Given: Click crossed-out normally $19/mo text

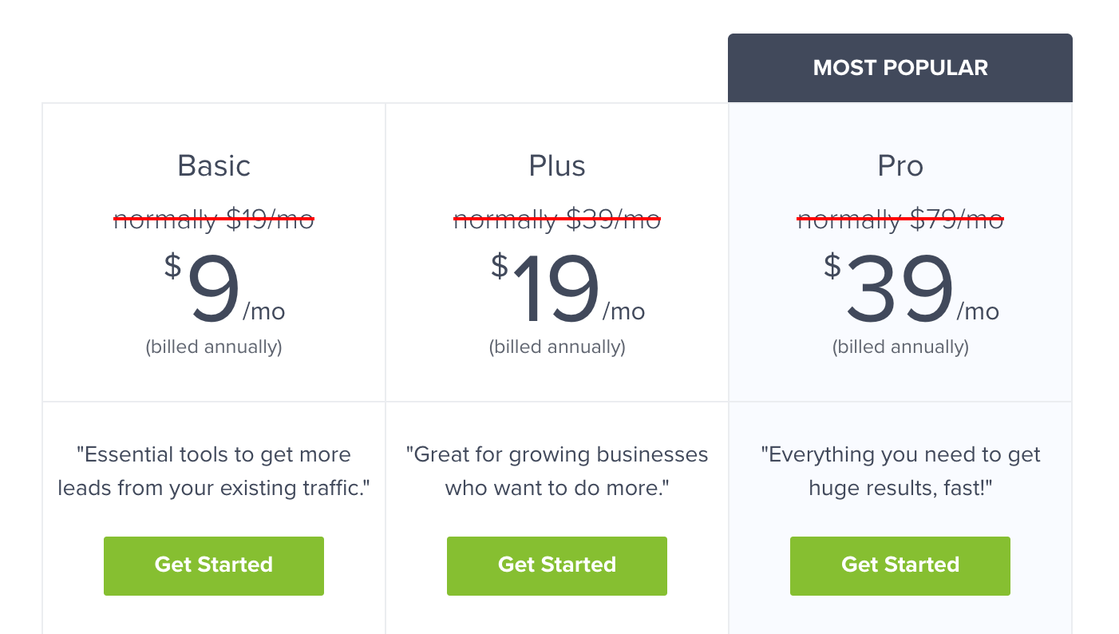Looking at the screenshot, I should tap(214, 218).
